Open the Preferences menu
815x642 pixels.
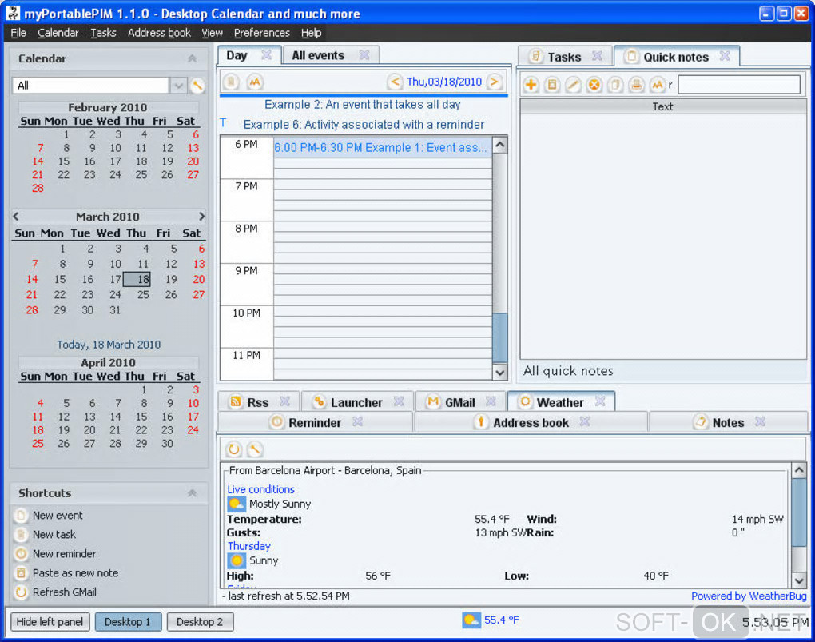(262, 33)
